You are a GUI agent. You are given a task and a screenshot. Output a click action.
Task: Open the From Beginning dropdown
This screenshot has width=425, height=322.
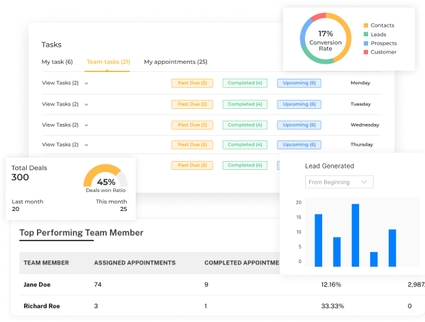coord(339,182)
